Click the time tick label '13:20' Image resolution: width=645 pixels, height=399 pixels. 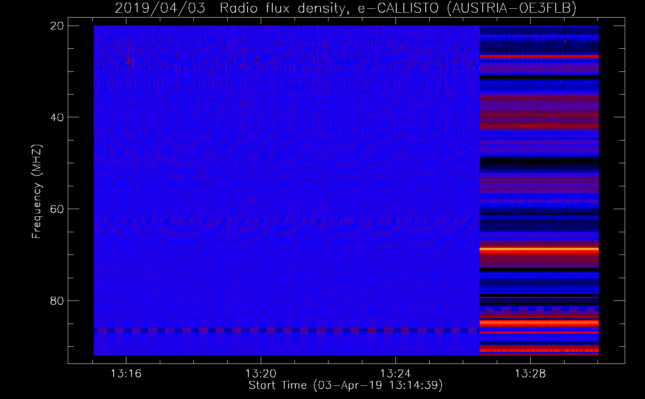261,374
